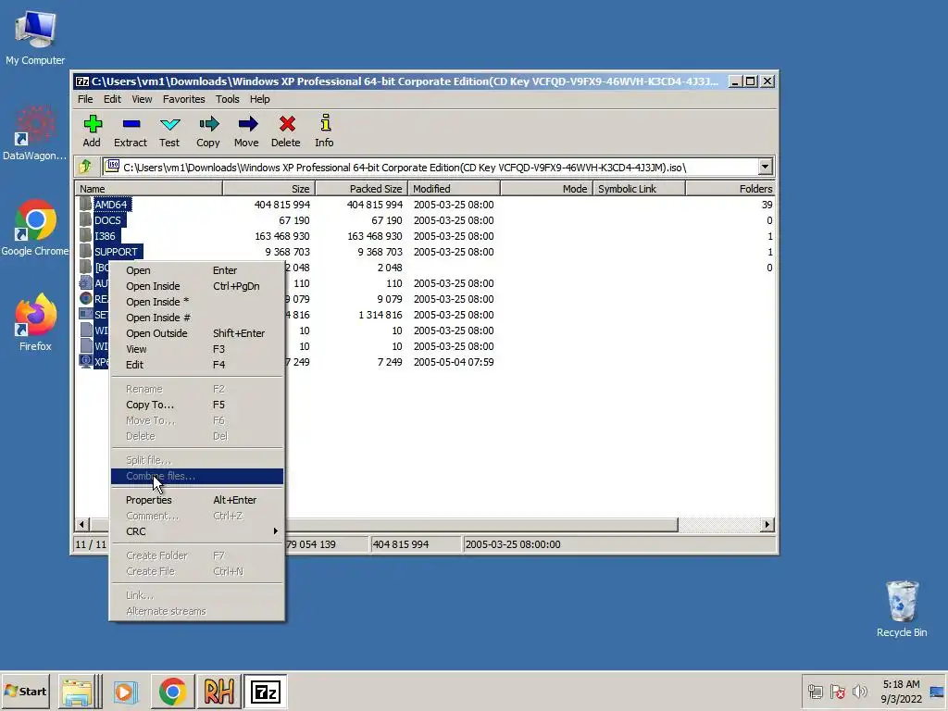The height and width of the screenshot is (711, 948).
Task: Select the SUPPORT folder icon
Action: click(86, 252)
